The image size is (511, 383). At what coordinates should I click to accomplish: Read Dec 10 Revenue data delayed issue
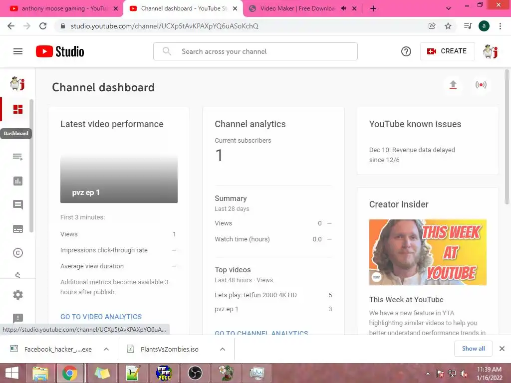pos(412,155)
